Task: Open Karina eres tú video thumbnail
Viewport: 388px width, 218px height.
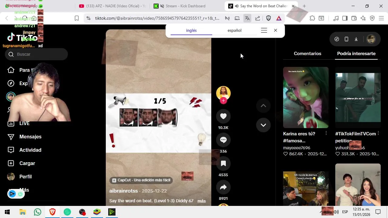Action: pyautogui.click(x=306, y=97)
